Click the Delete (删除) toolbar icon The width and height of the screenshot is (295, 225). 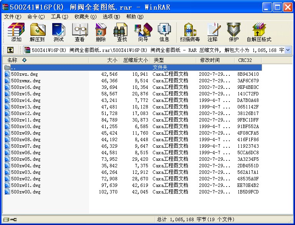point(101,32)
